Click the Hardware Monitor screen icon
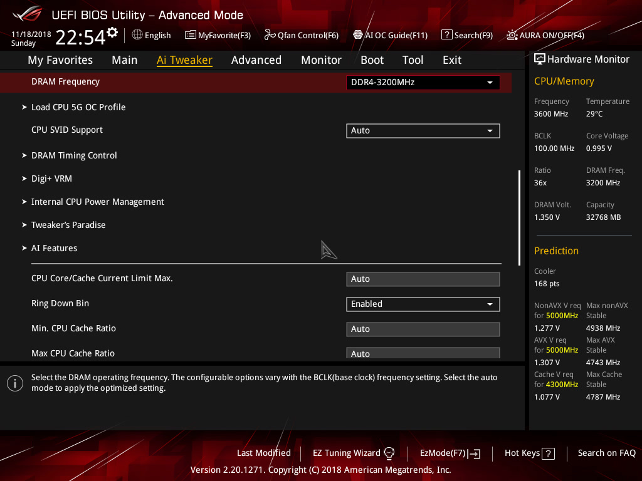Viewport: 642px width, 481px height. point(540,59)
